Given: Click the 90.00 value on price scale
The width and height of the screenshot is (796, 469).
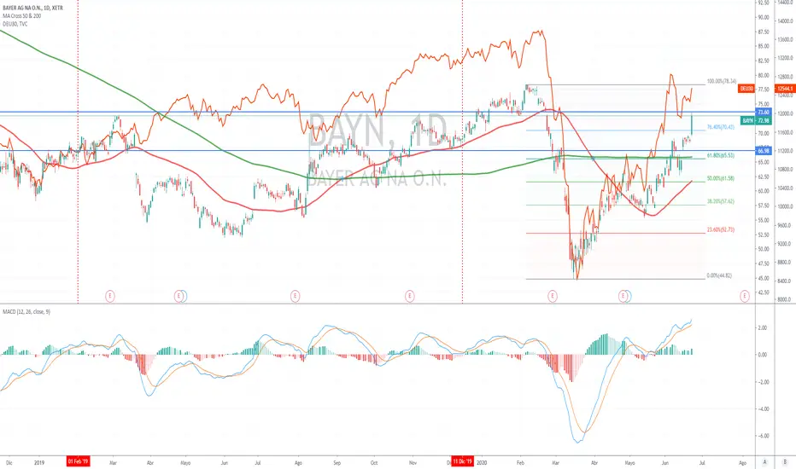Looking at the screenshot, I should [763, 17].
